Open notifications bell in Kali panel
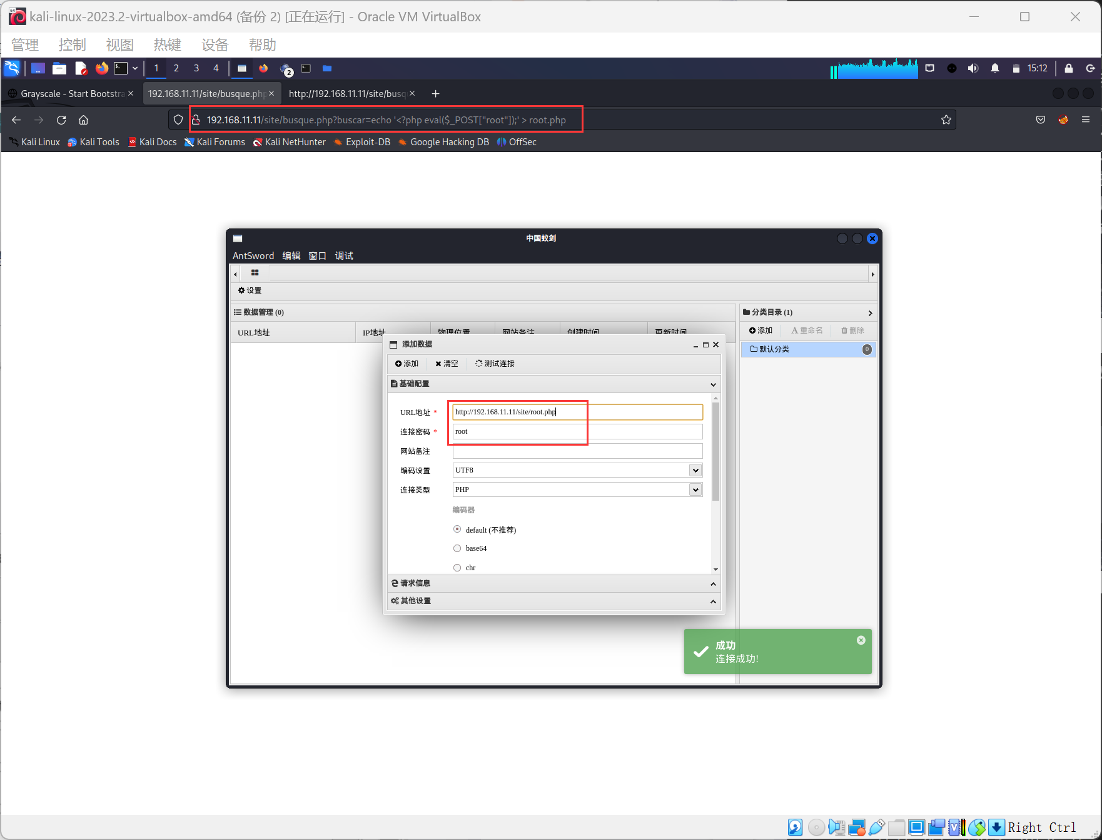This screenshot has height=840, width=1102. 995,68
